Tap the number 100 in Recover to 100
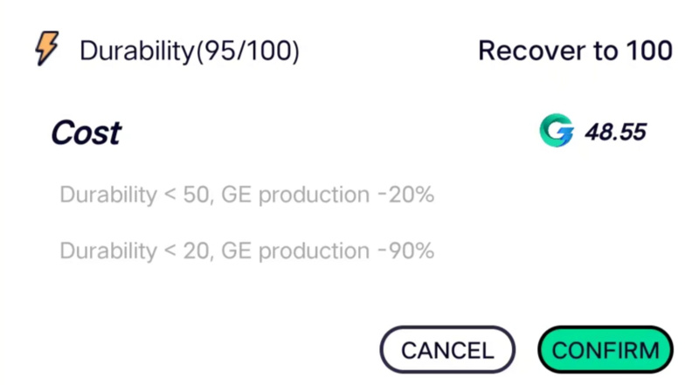 [649, 51]
